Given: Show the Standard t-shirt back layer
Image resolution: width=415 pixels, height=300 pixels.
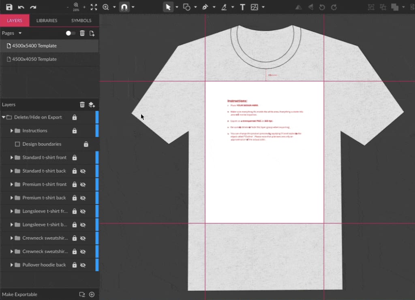Looking at the screenshot, I should 83,171.
